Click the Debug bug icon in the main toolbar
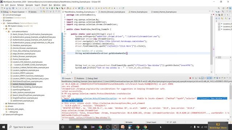The width and height of the screenshot is (232, 130). pos(47,8)
